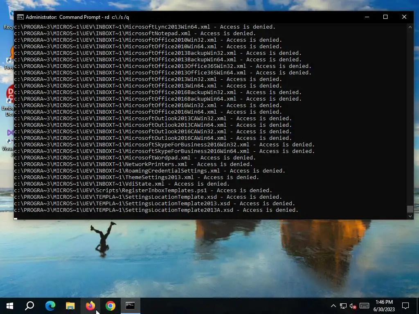Click the NetworkPrinters.xml line
The height and width of the screenshot is (314, 419).
(x=133, y=164)
